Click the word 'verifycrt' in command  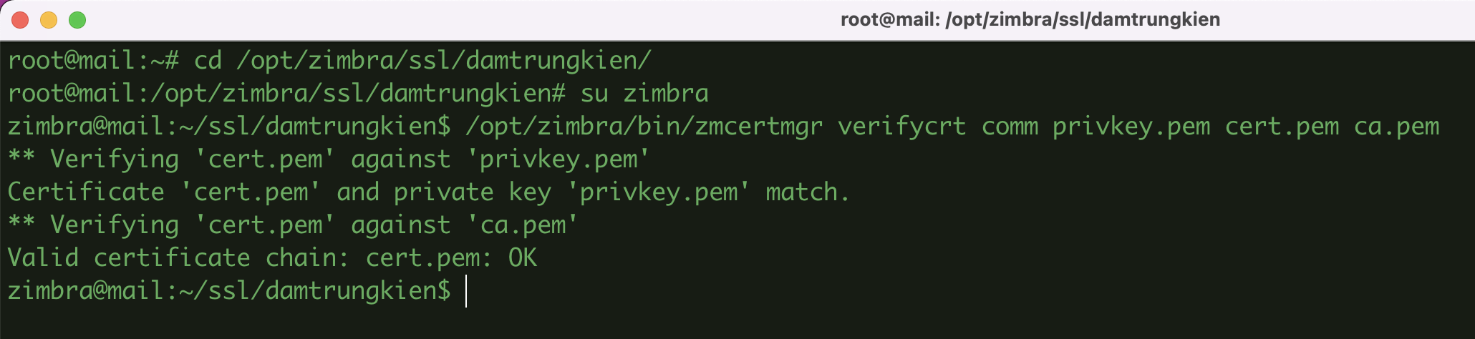coord(902,127)
